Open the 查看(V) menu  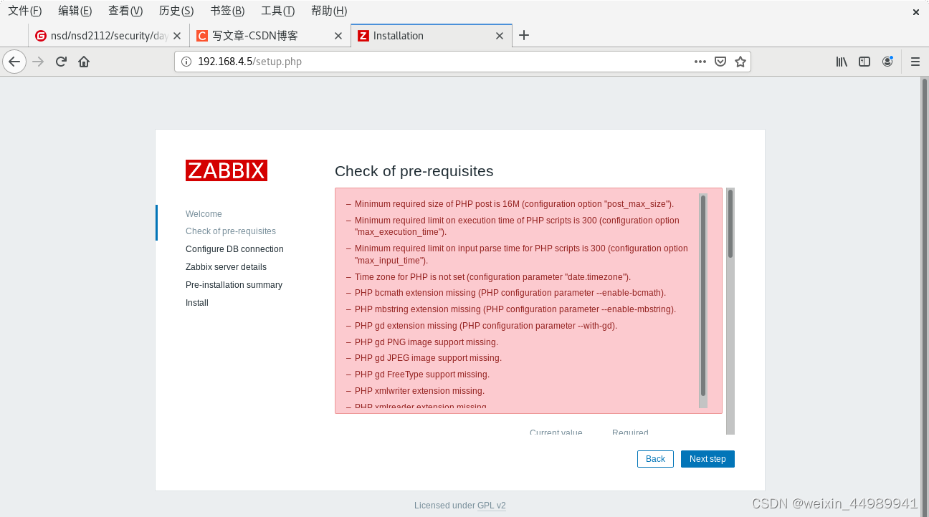click(x=125, y=11)
